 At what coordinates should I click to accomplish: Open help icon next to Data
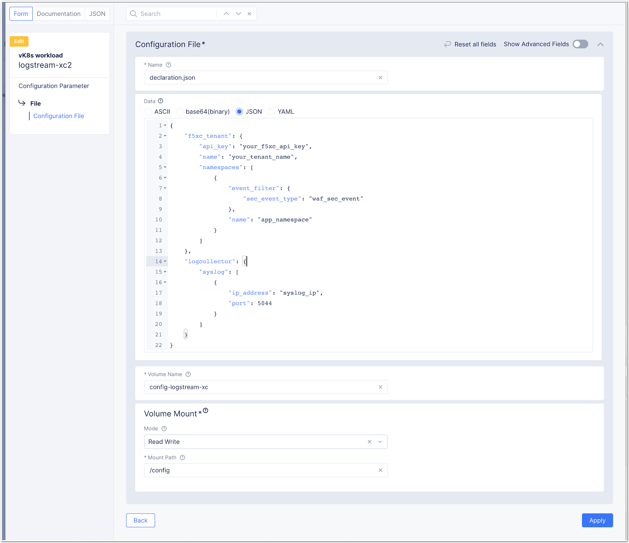point(160,101)
